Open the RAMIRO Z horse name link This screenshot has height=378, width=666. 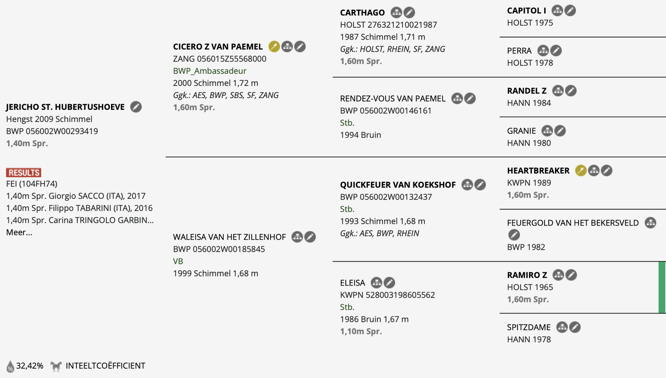pos(527,275)
